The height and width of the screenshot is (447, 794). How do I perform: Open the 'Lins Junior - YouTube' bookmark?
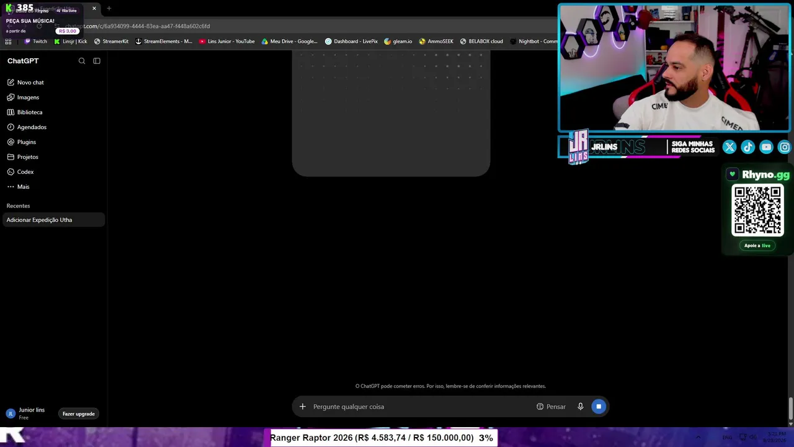coord(227,42)
